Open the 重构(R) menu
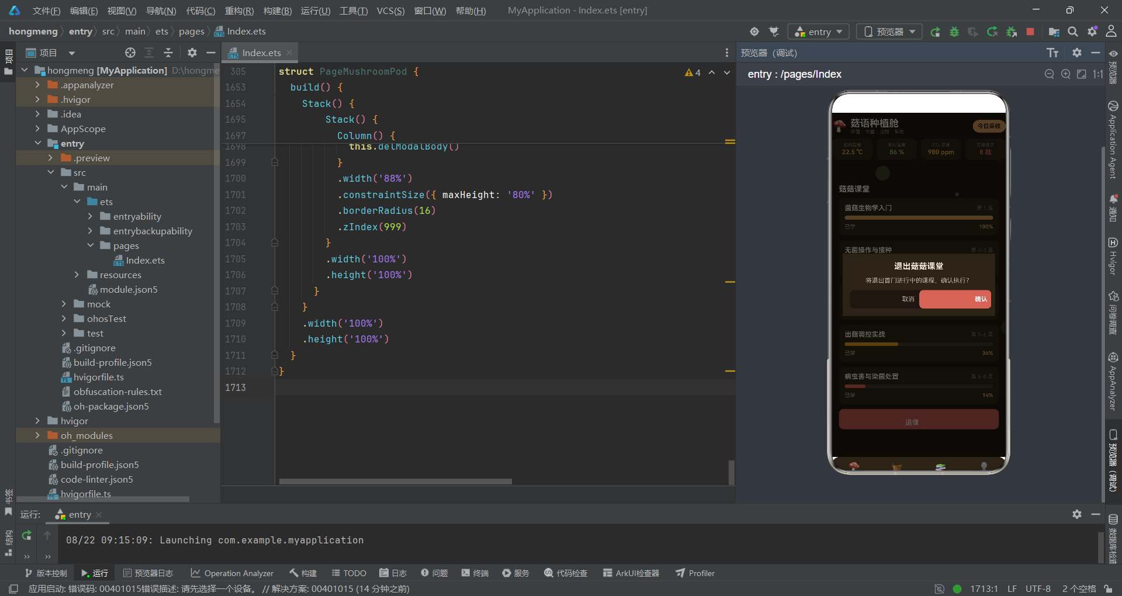Screen dimensions: 1122x596 239,11
